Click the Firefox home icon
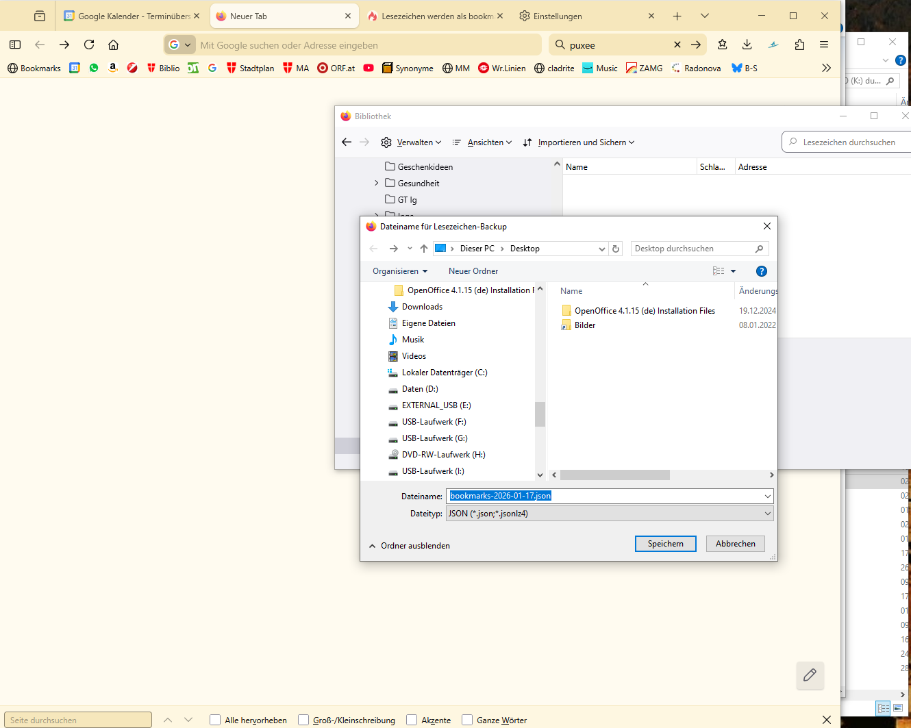911x728 pixels. click(114, 45)
